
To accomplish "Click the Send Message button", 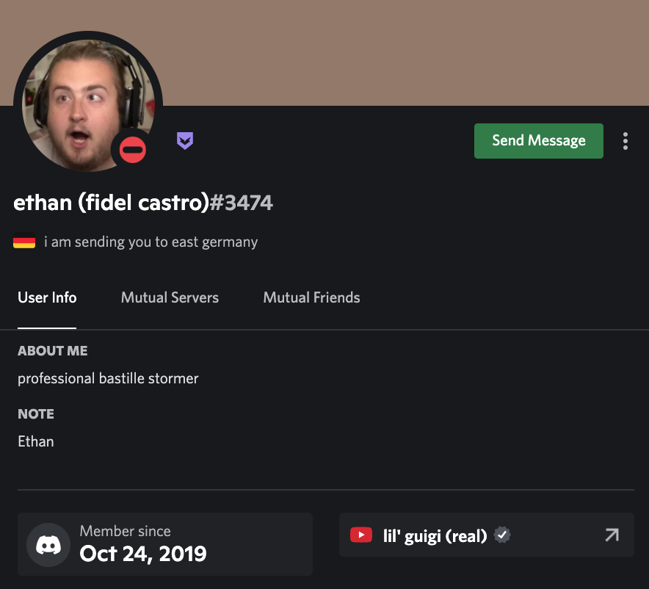I will click(x=538, y=141).
